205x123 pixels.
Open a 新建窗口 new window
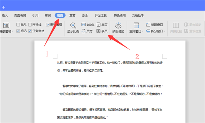154,24
